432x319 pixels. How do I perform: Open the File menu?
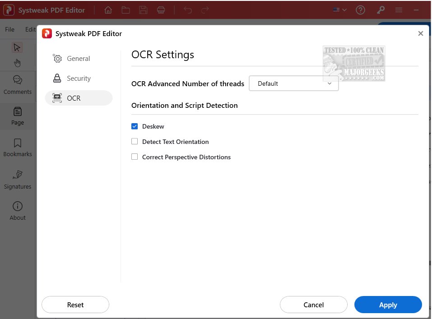pyautogui.click(x=9, y=29)
